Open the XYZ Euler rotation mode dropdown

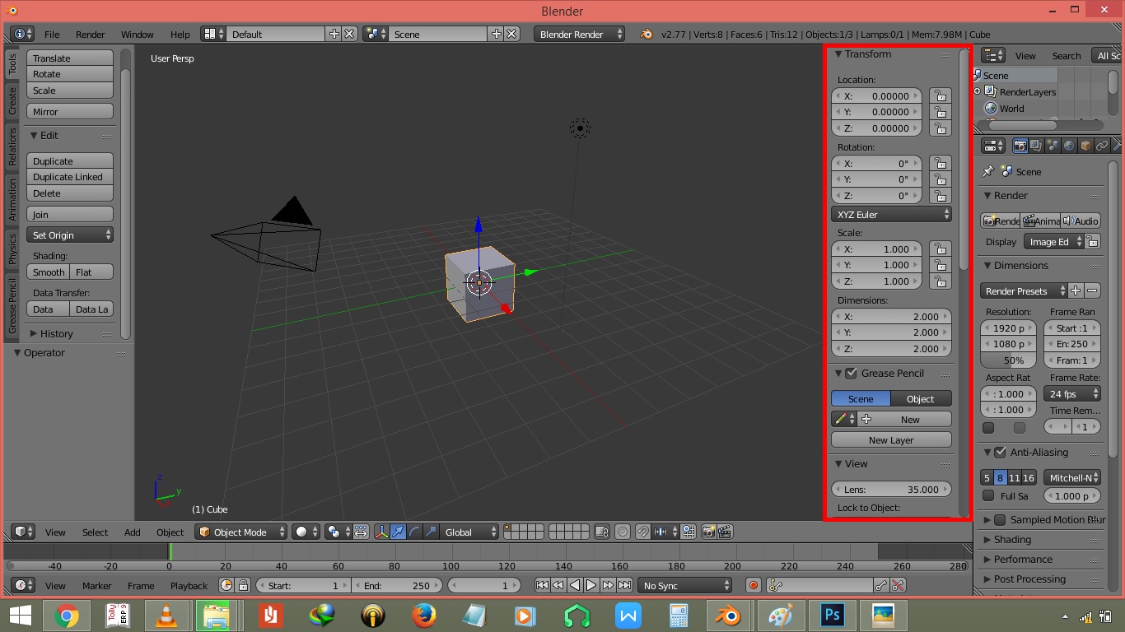click(x=891, y=214)
